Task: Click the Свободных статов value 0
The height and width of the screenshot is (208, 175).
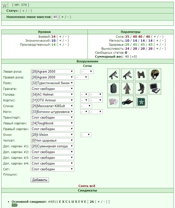Action: tap(126, 52)
